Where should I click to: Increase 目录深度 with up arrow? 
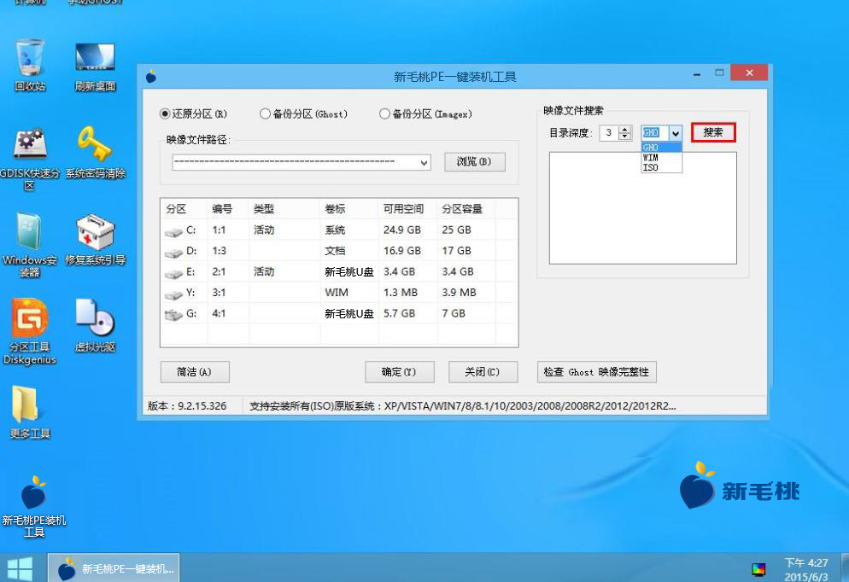[x=625, y=129]
